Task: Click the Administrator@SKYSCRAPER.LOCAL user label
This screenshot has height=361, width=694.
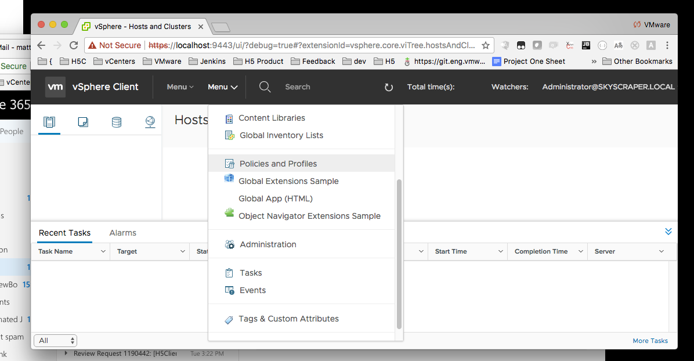Action: coord(609,87)
